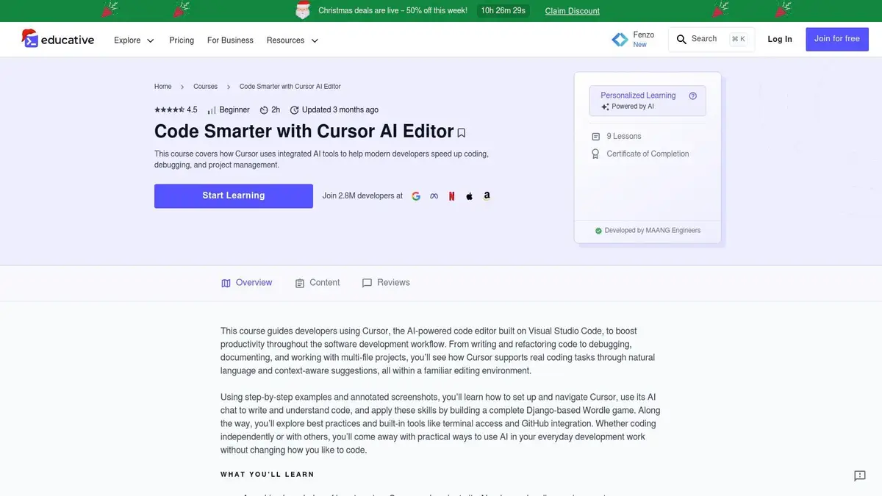Open the feedback chat icon
882x496 pixels.
point(860,476)
